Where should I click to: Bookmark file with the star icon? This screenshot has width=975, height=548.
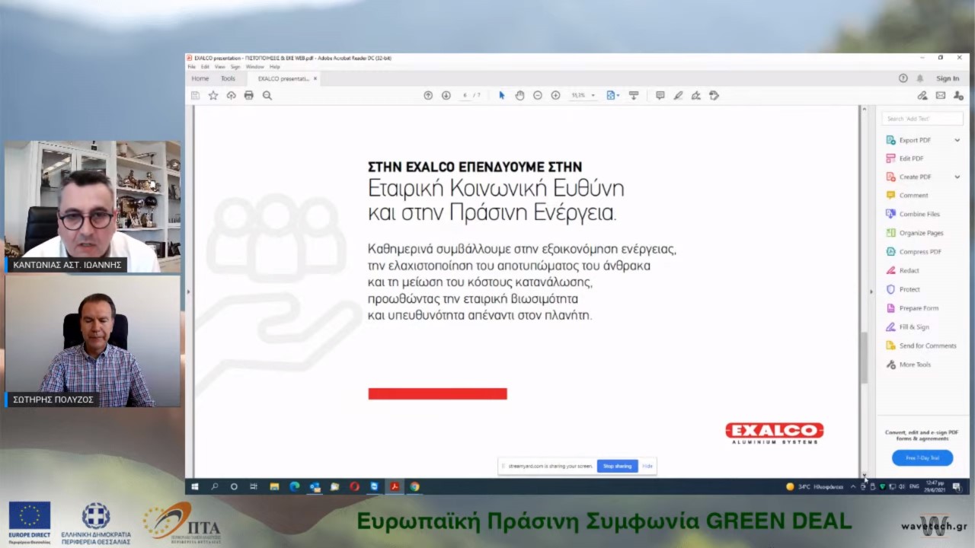(213, 95)
